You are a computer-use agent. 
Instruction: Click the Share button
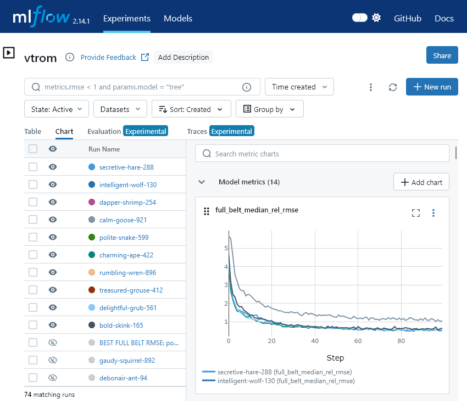point(442,55)
